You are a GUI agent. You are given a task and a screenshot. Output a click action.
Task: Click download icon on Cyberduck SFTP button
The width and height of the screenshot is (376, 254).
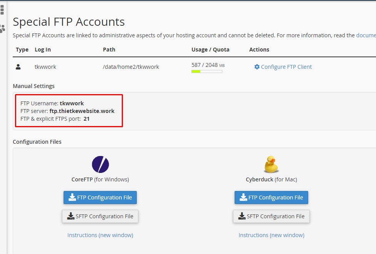[242, 216]
